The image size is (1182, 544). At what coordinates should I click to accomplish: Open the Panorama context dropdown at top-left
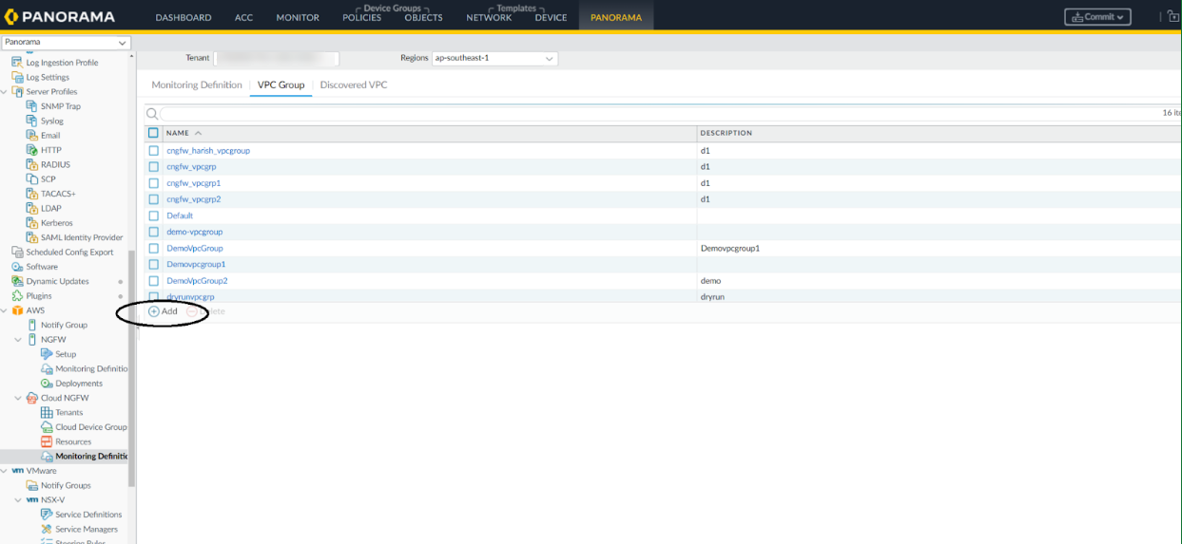tap(66, 43)
